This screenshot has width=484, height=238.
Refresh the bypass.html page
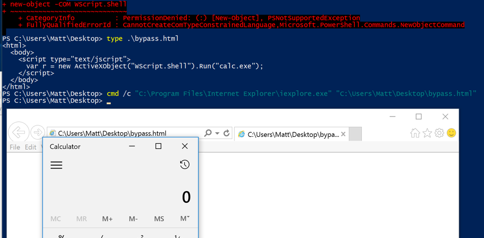point(226,133)
